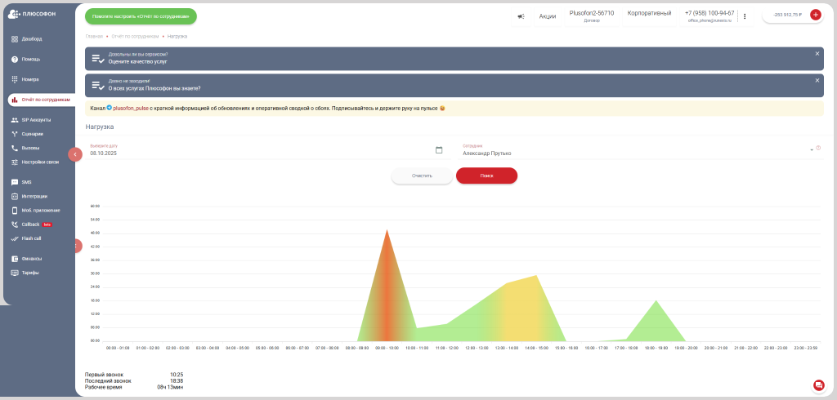
Task: Click green 'Помогите настроить' help button
Action: (x=141, y=16)
